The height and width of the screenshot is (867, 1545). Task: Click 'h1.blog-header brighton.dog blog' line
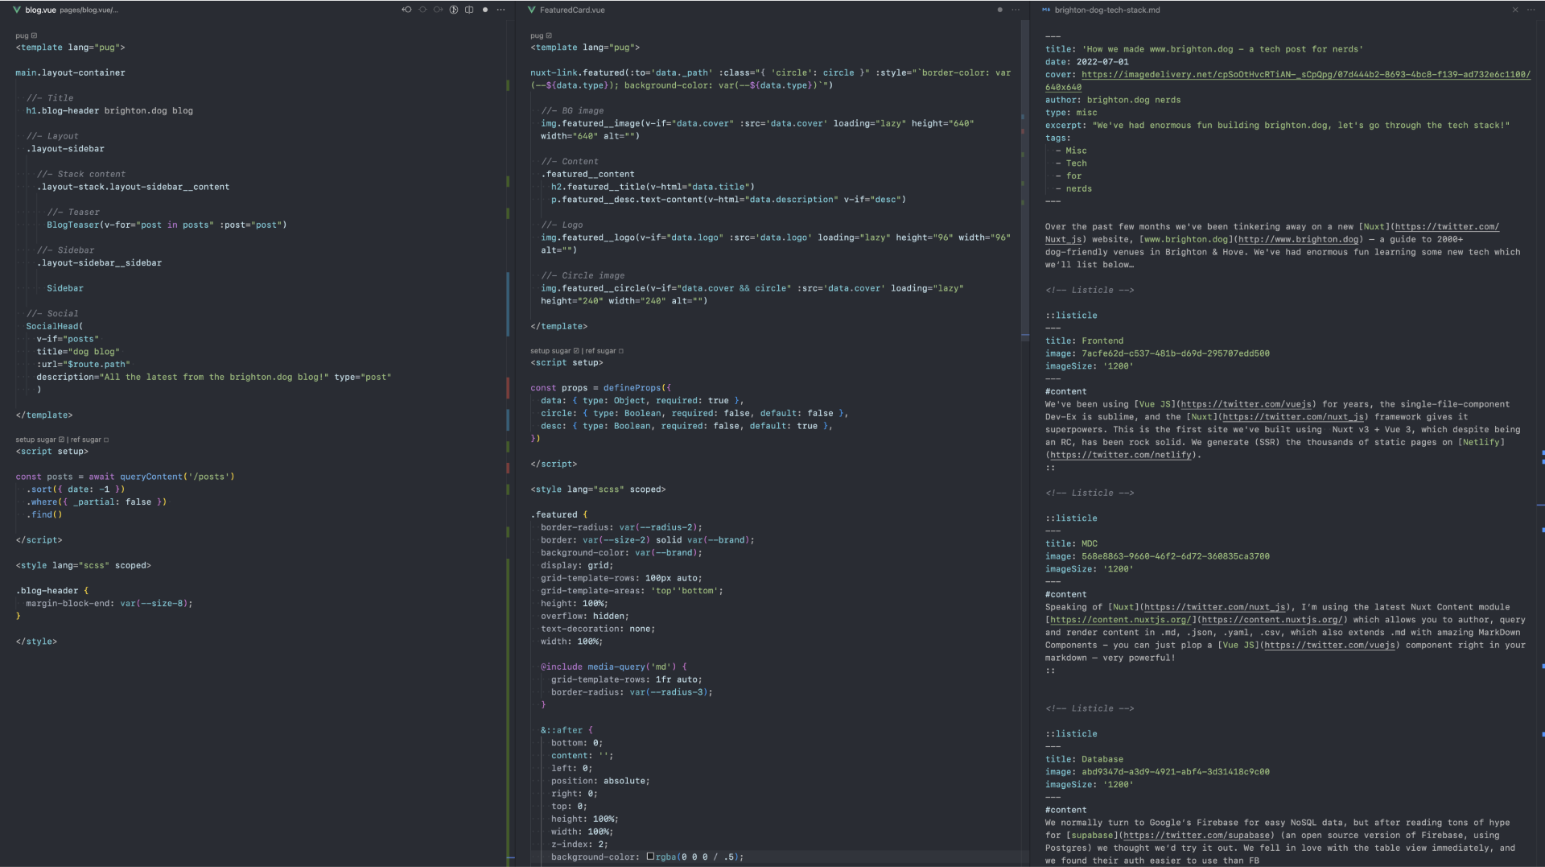[x=109, y=110]
